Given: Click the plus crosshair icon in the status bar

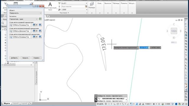Looking at the screenshot, I should point(159,104).
